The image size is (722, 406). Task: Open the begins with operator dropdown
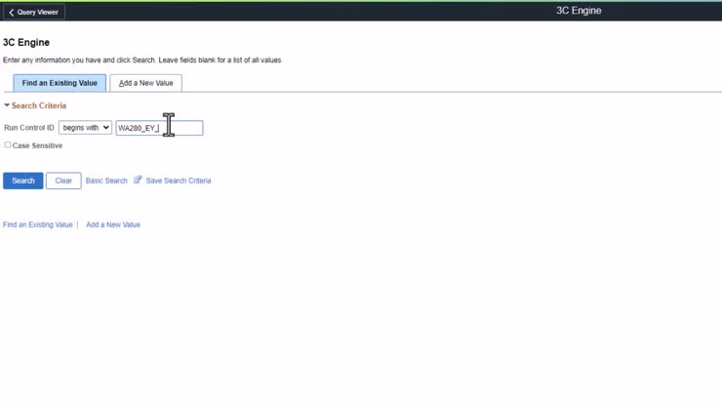point(85,128)
